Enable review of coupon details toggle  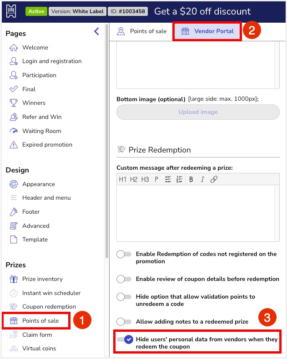pos(124,279)
